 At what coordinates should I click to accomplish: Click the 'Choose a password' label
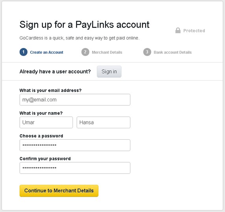click(x=41, y=136)
